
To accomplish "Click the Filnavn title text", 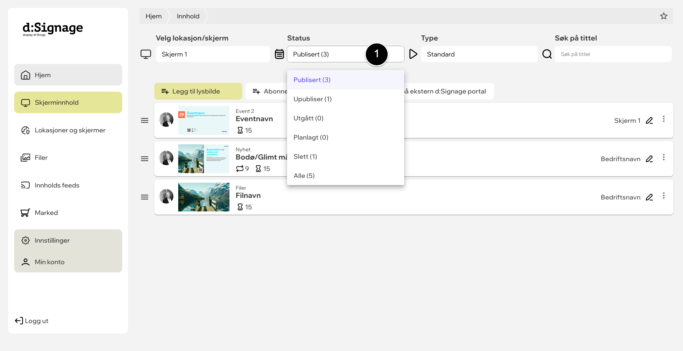I will (248, 195).
